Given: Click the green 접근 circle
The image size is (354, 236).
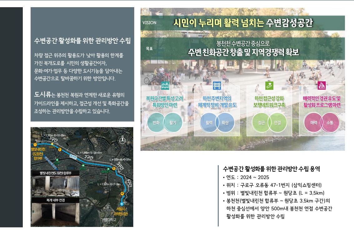Looking at the screenshot, I should [261, 123].
